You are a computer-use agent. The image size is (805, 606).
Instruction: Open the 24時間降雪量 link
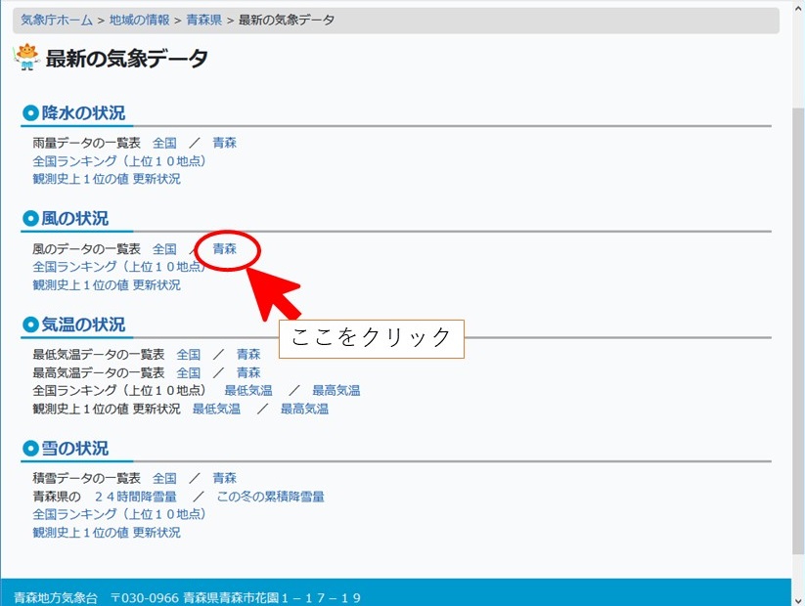(136, 497)
